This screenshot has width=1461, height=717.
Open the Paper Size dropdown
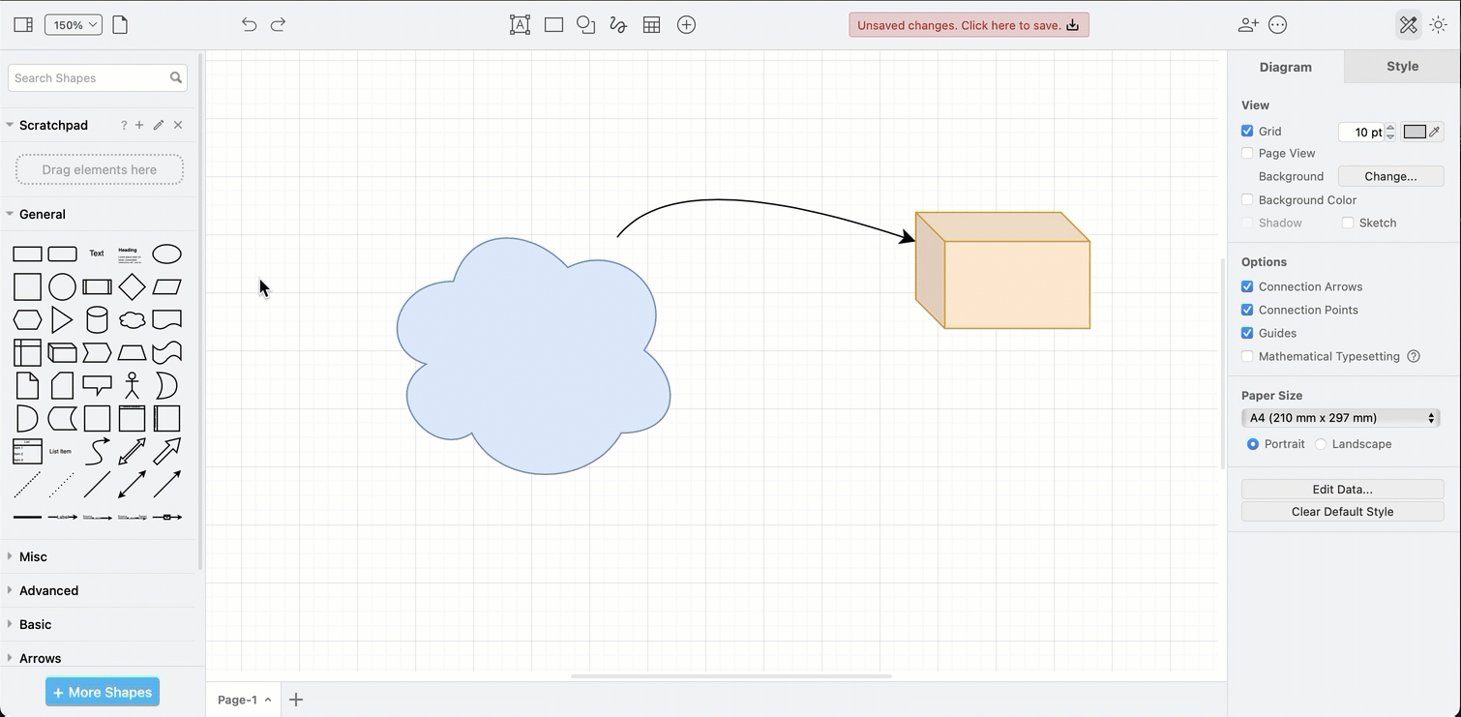[x=1340, y=417]
